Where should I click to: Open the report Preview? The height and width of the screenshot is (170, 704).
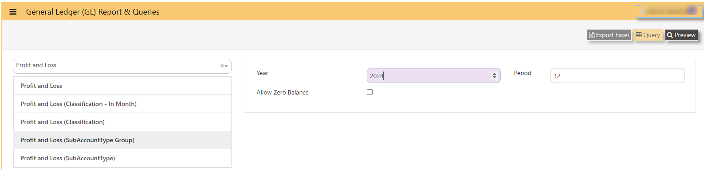[x=681, y=35]
